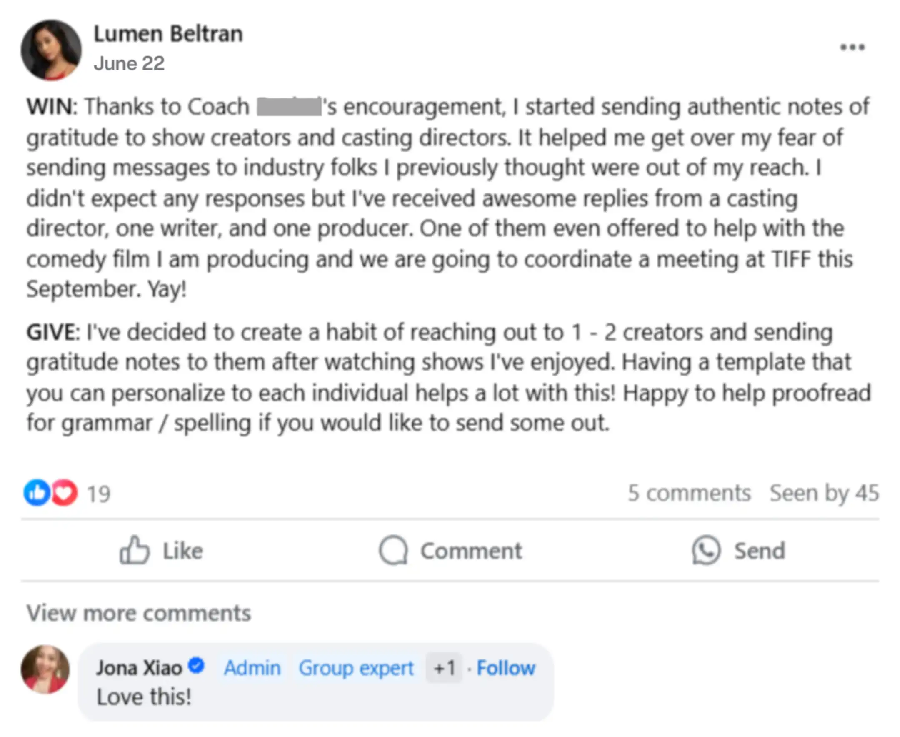This screenshot has width=900, height=737.
Task: Expand View more comments
Action: [x=139, y=613]
